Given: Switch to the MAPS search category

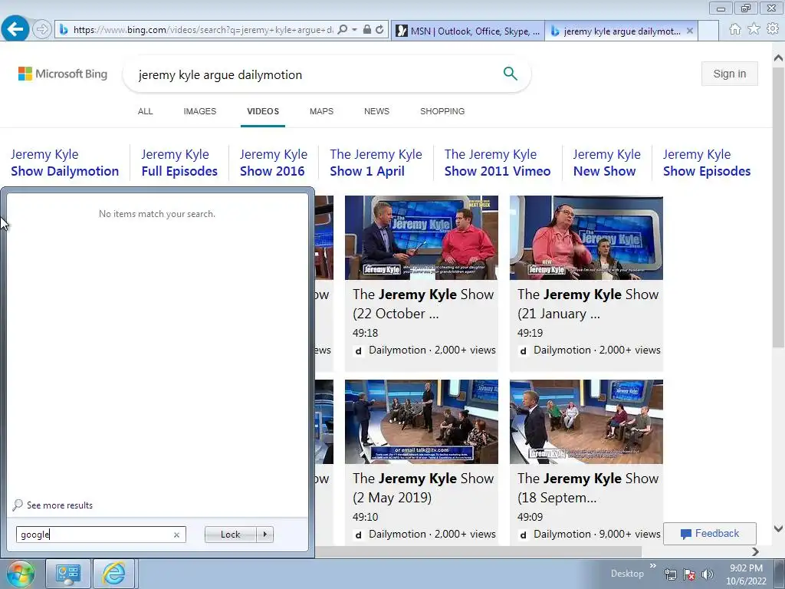Looking at the screenshot, I should tap(321, 111).
